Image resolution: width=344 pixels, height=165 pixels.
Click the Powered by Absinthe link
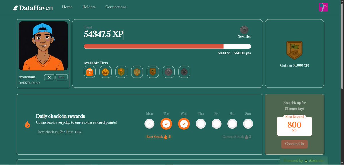304,161
